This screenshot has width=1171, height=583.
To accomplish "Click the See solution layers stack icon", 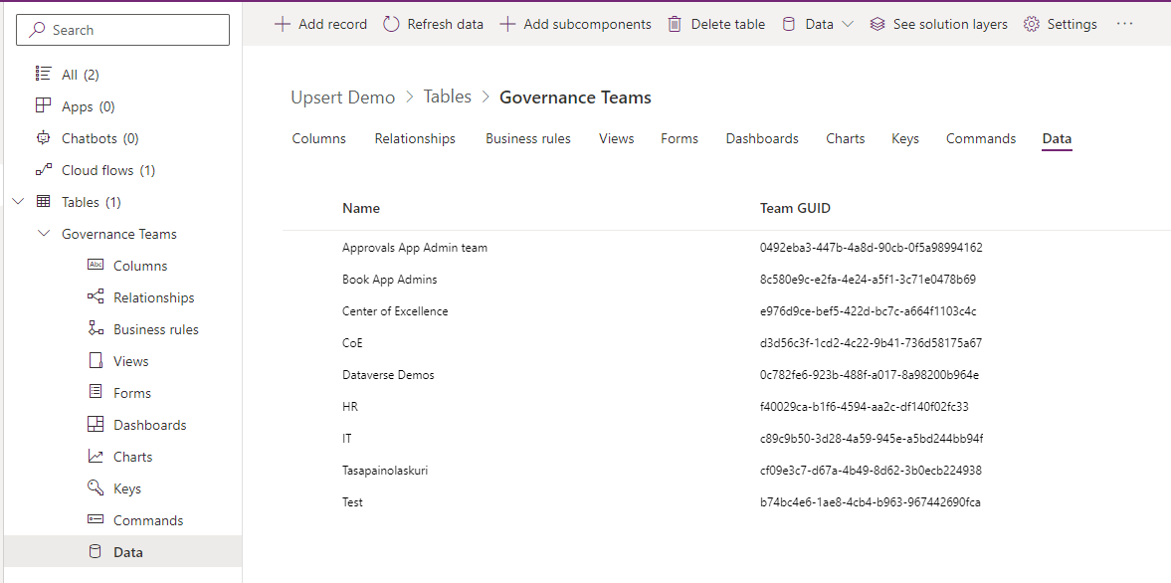I will [x=877, y=24].
